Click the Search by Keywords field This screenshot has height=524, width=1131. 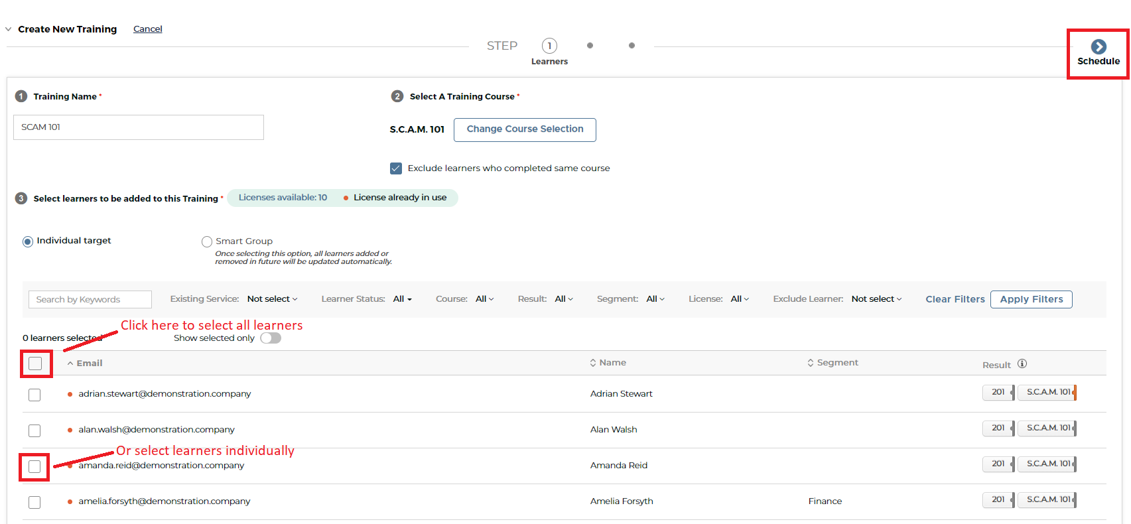90,300
